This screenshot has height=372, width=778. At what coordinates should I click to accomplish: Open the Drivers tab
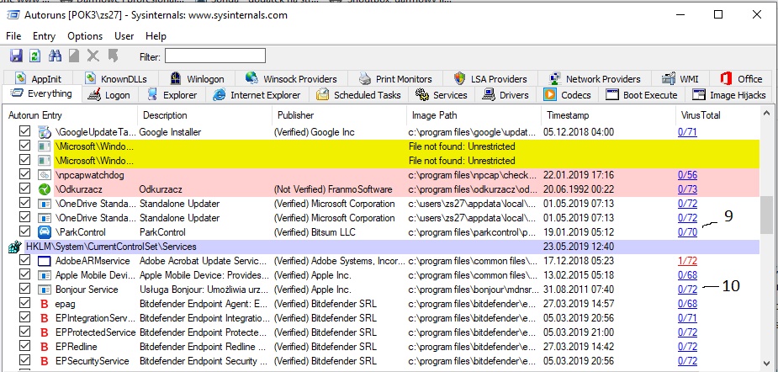pos(507,95)
